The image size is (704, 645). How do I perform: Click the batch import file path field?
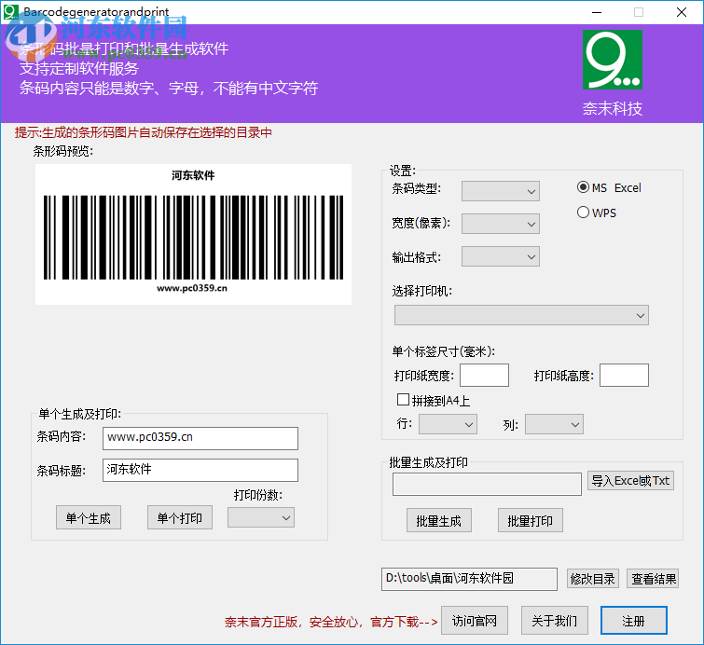tap(487, 484)
